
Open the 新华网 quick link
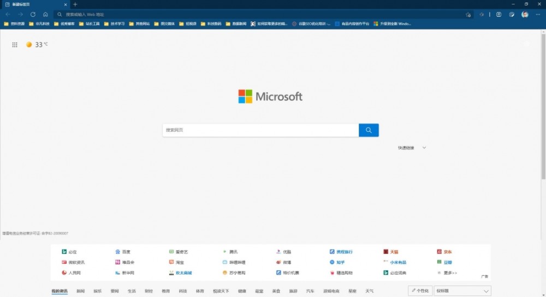(124, 272)
